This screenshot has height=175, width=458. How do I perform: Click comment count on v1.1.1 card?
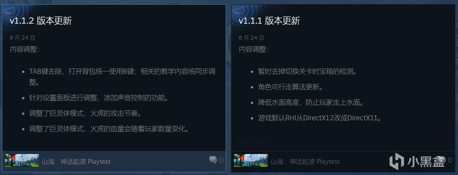pos(450,160)
